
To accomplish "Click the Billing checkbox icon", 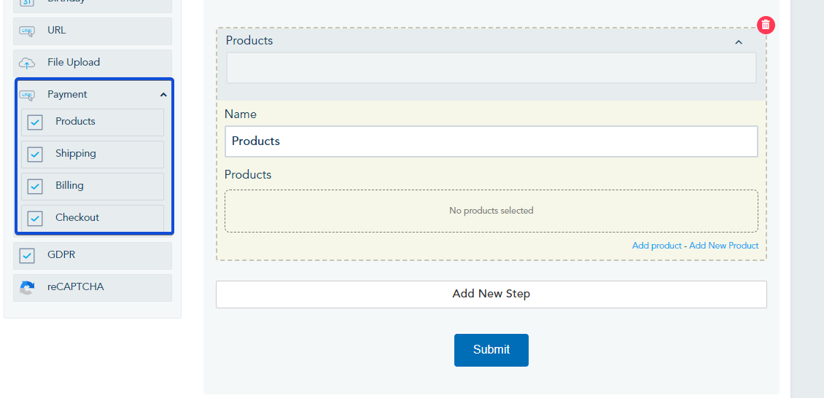I will click(x=35, y=187).
